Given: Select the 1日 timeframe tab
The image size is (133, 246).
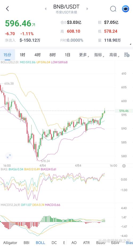Looking at the screenshot, I should click(x=68, y=55).
